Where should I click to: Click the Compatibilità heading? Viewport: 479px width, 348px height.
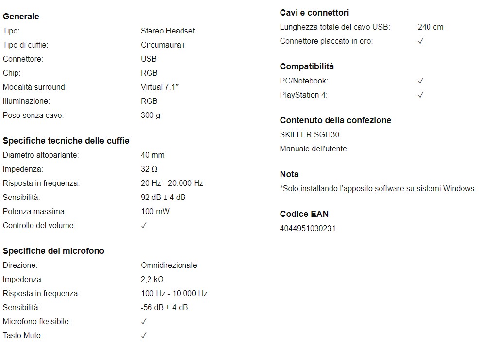[307, 66]
